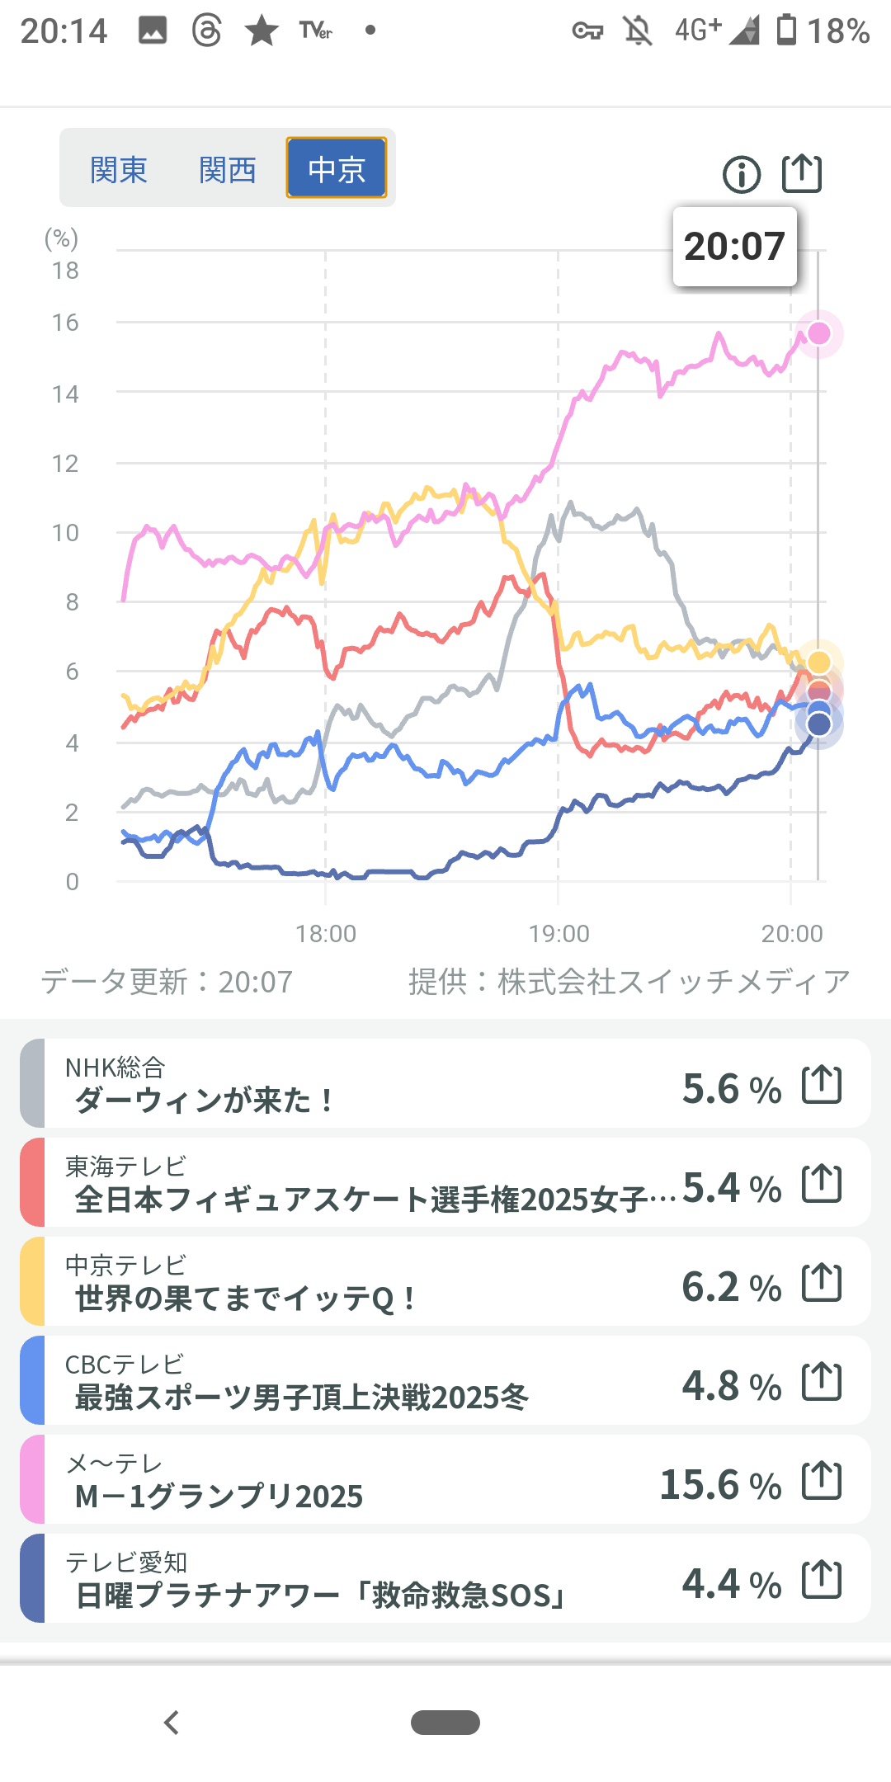Image resolution: width=891 pixels, height=1782 pixels.
Task: Switch to the 関東 region tab
Action: pyautogui.click(x=119, y=170)
